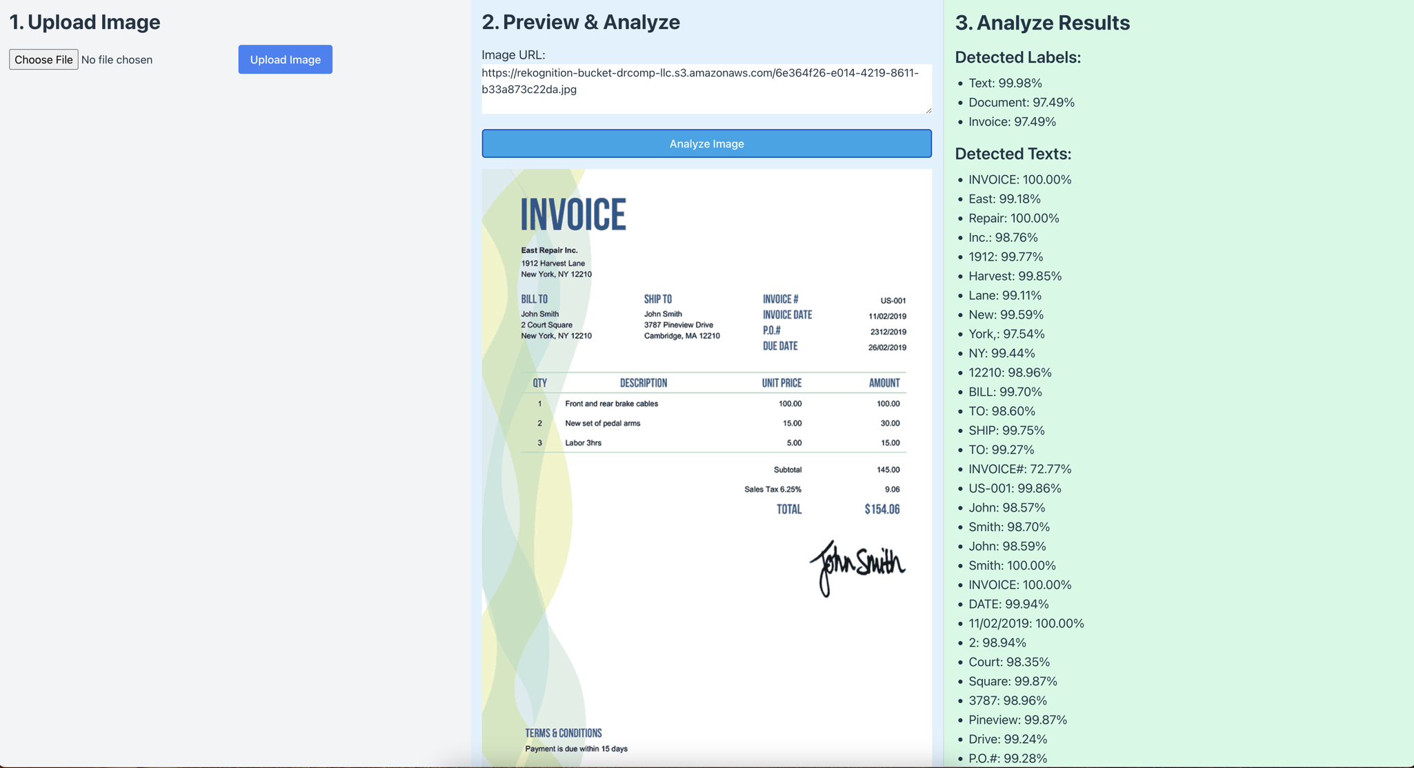Click the textarea resize handle corner
The height and width of the screenshot is (768, 1414).
tap(928, 110)
